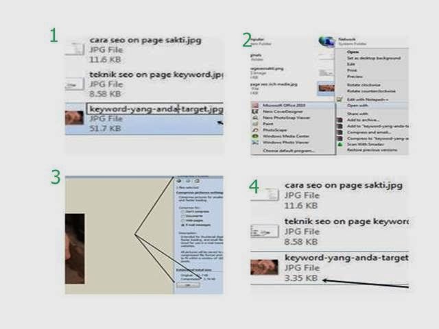Viewport: 439px width, 329px height.
Task: Click the 3.35 KB file size text
Action: [x=301, y=278]
